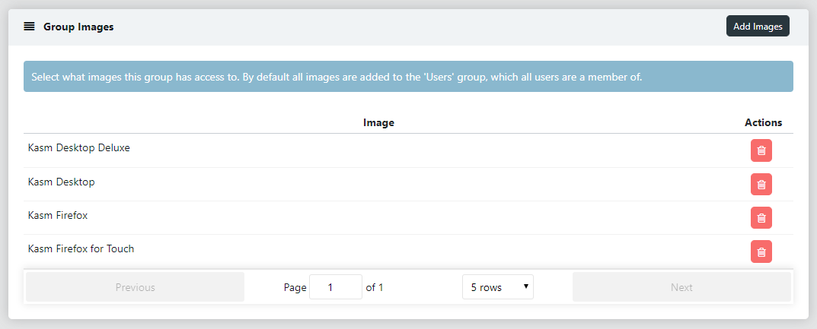Click the blue image access info banner

pyautogui.click(x=408, y=77)
